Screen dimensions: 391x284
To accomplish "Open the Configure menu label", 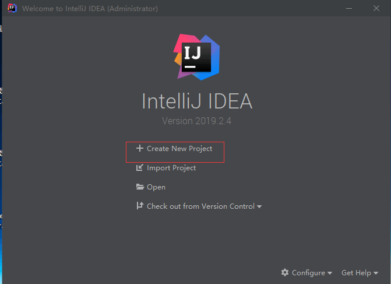I will point(308,273).
